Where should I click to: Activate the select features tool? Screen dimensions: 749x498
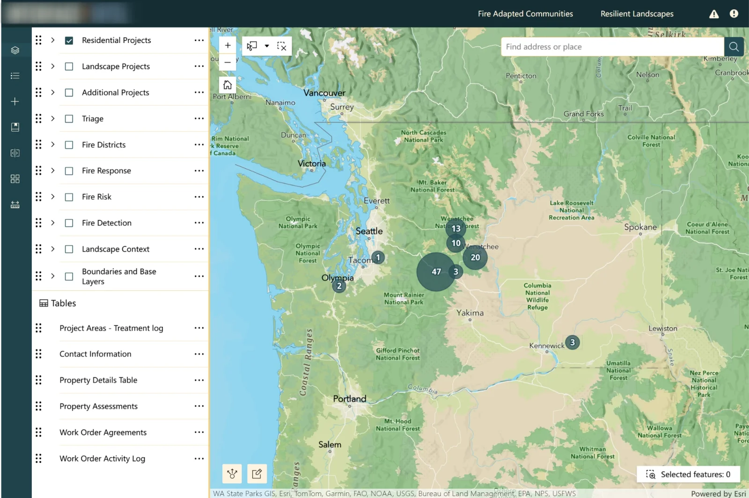[252, 46]
